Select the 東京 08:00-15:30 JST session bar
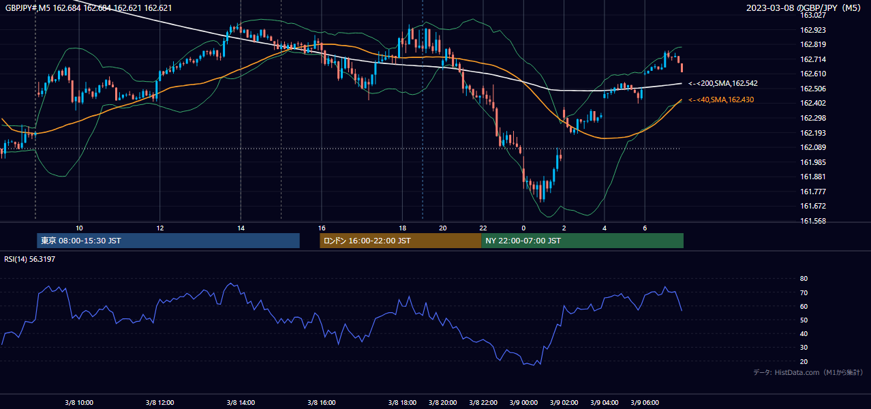Screen dimensions: 871x409 168,241
